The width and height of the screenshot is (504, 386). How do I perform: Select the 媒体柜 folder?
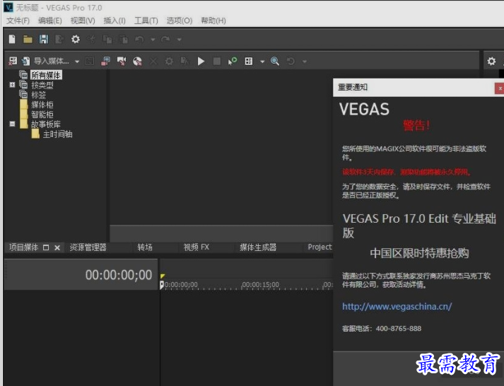tap(42, 105)
